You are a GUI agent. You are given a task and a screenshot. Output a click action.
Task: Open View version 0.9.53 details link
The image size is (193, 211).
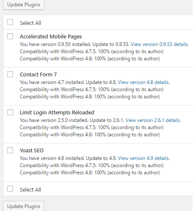[x=160, y=44]
